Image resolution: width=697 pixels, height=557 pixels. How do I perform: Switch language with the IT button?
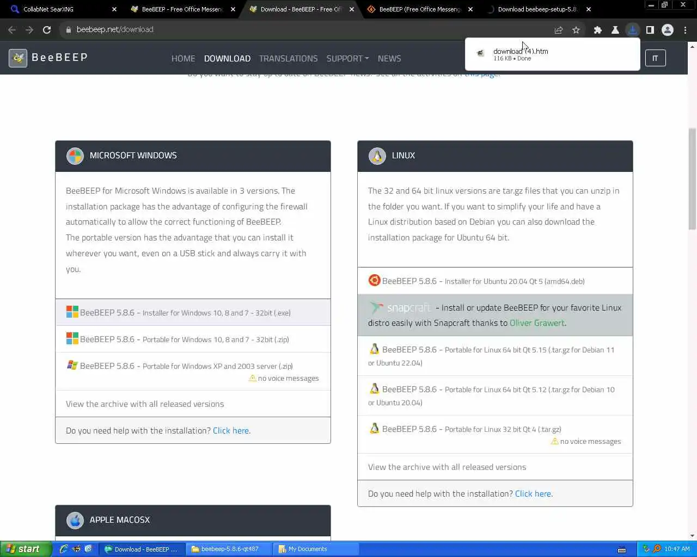pos(655,58)
